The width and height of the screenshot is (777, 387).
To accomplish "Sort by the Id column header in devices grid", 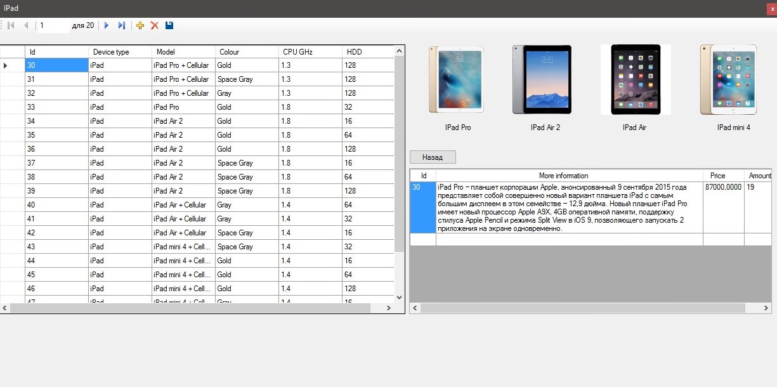I will pos(56,52).
